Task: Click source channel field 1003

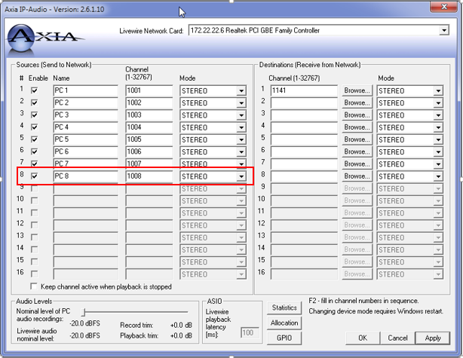Action: coord(149,115)
